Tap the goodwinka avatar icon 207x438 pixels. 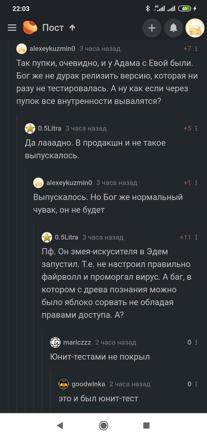click(64, 384)
